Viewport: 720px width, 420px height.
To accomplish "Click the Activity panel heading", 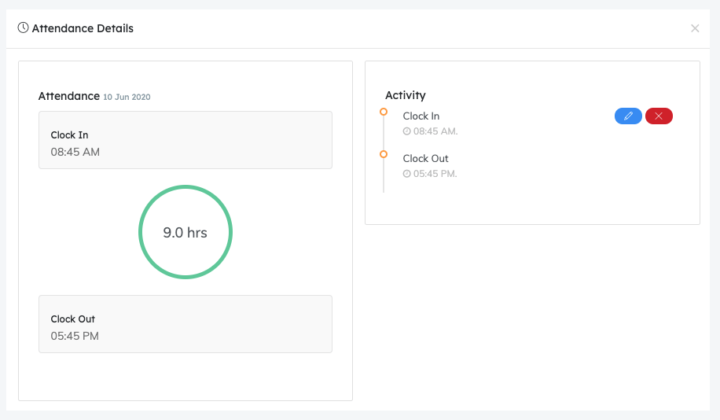I will click(x=406, y=95).
